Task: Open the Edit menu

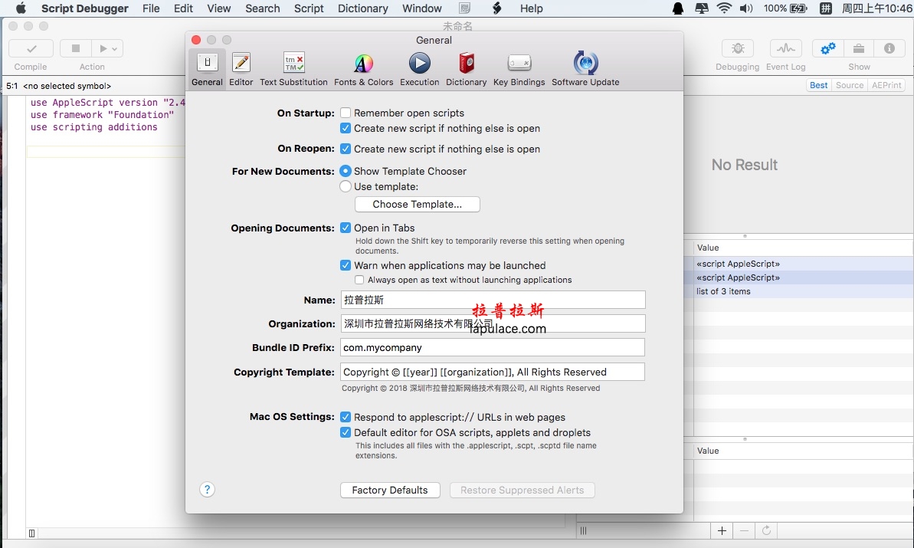Action: pos(183,8)
